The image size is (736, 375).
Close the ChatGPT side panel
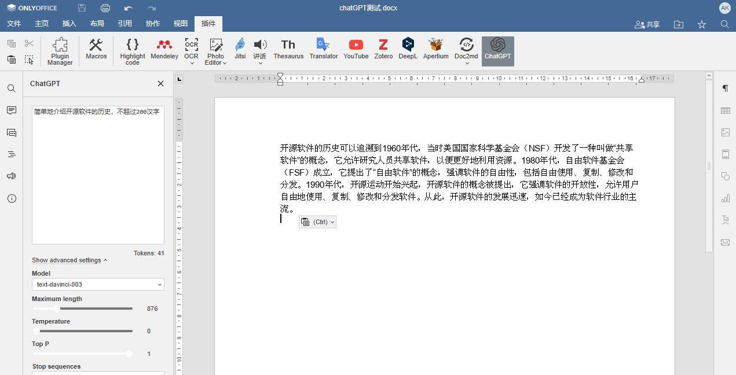160,84
